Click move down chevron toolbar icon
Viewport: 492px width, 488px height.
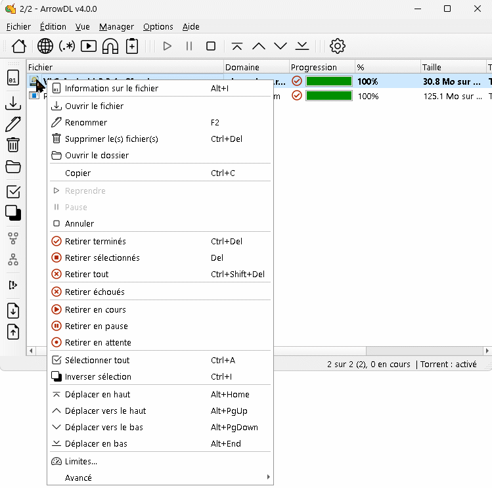[x=280, y=46]
